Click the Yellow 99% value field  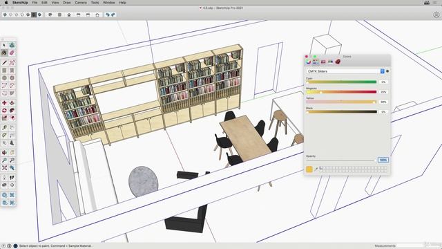(383, 102)
